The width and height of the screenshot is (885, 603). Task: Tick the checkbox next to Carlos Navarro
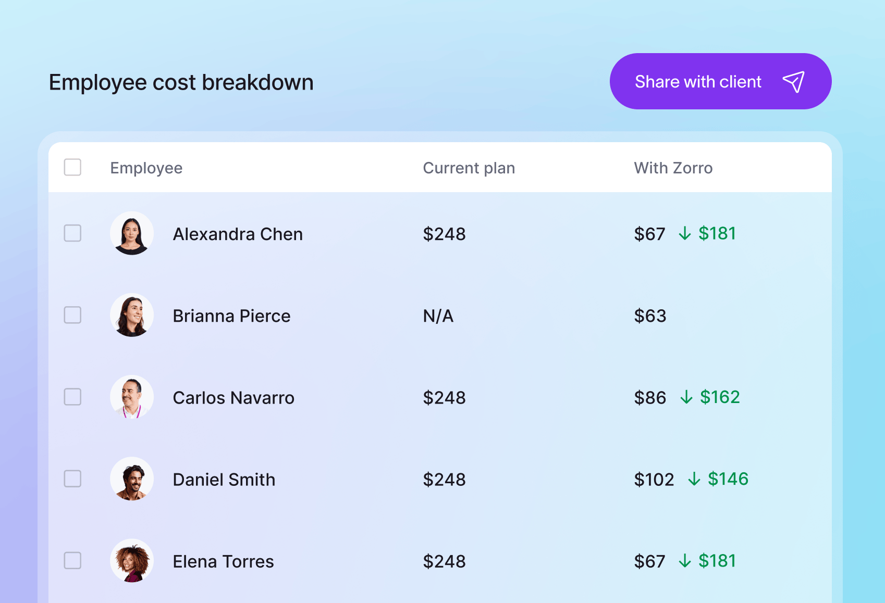[72, 397]
